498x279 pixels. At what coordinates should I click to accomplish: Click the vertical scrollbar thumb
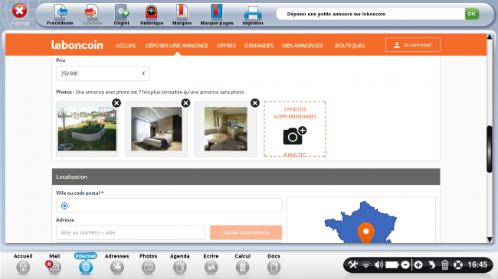tap(490, 149)
